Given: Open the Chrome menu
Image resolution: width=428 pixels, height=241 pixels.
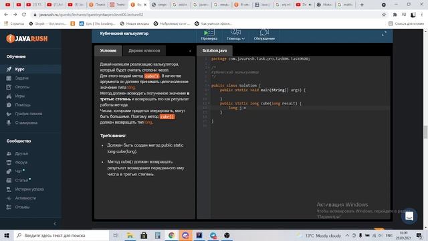Looking at the screenshot, I should [422, 15].
